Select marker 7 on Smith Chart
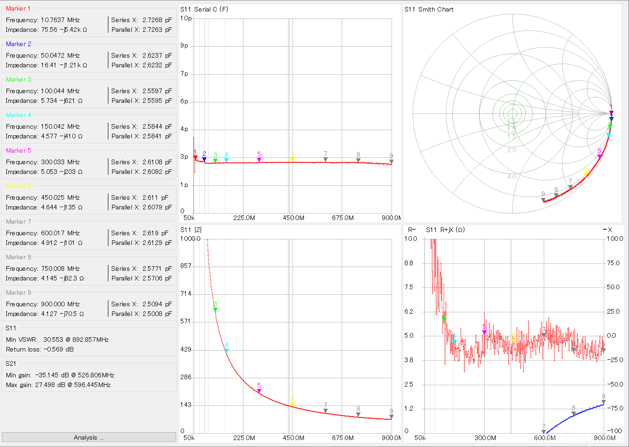 570,187
